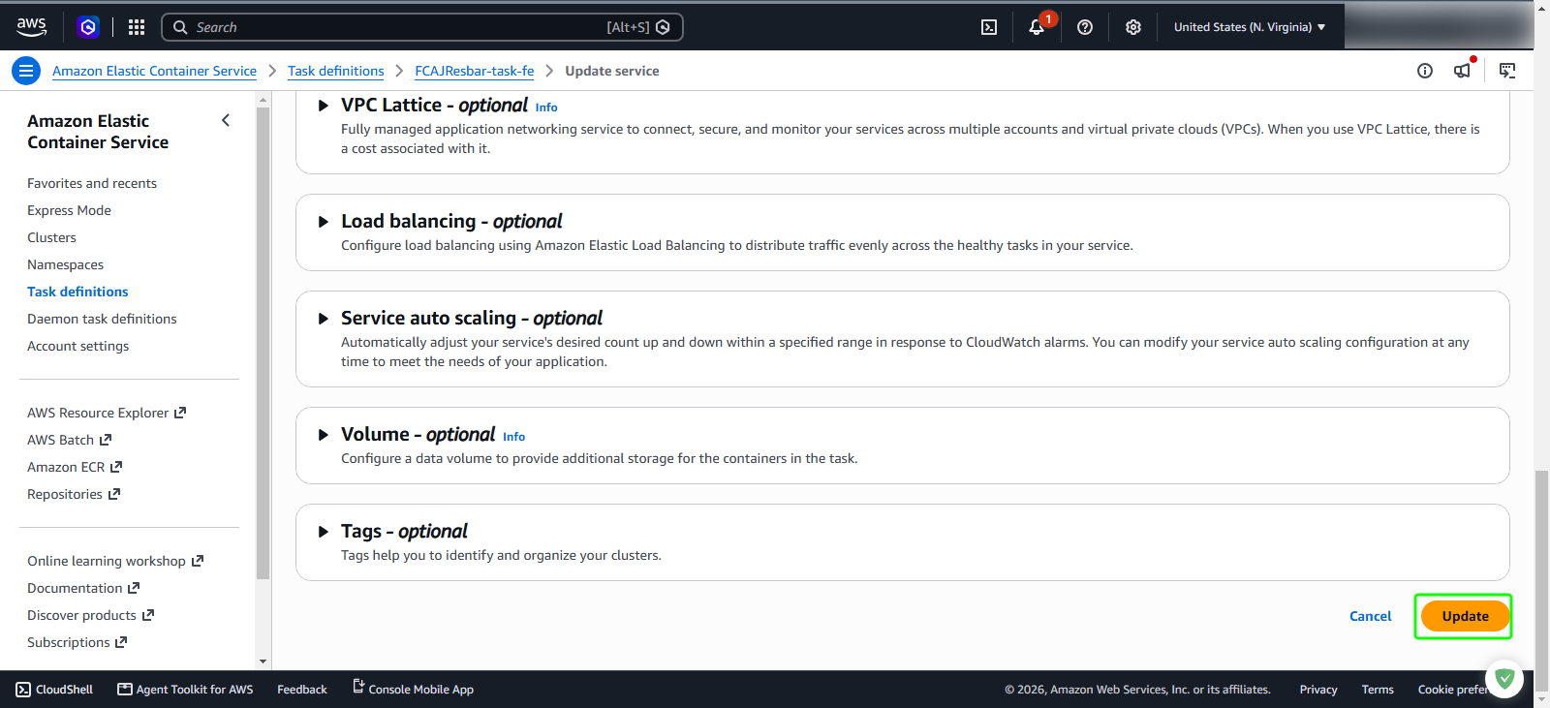Expand the Load balancing section
This screenshot has width=1550, height=708.
coord(324,222)
